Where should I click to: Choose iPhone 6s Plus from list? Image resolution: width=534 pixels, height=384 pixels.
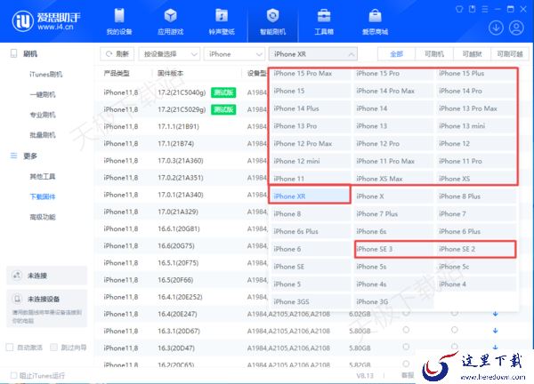[311, 231]
